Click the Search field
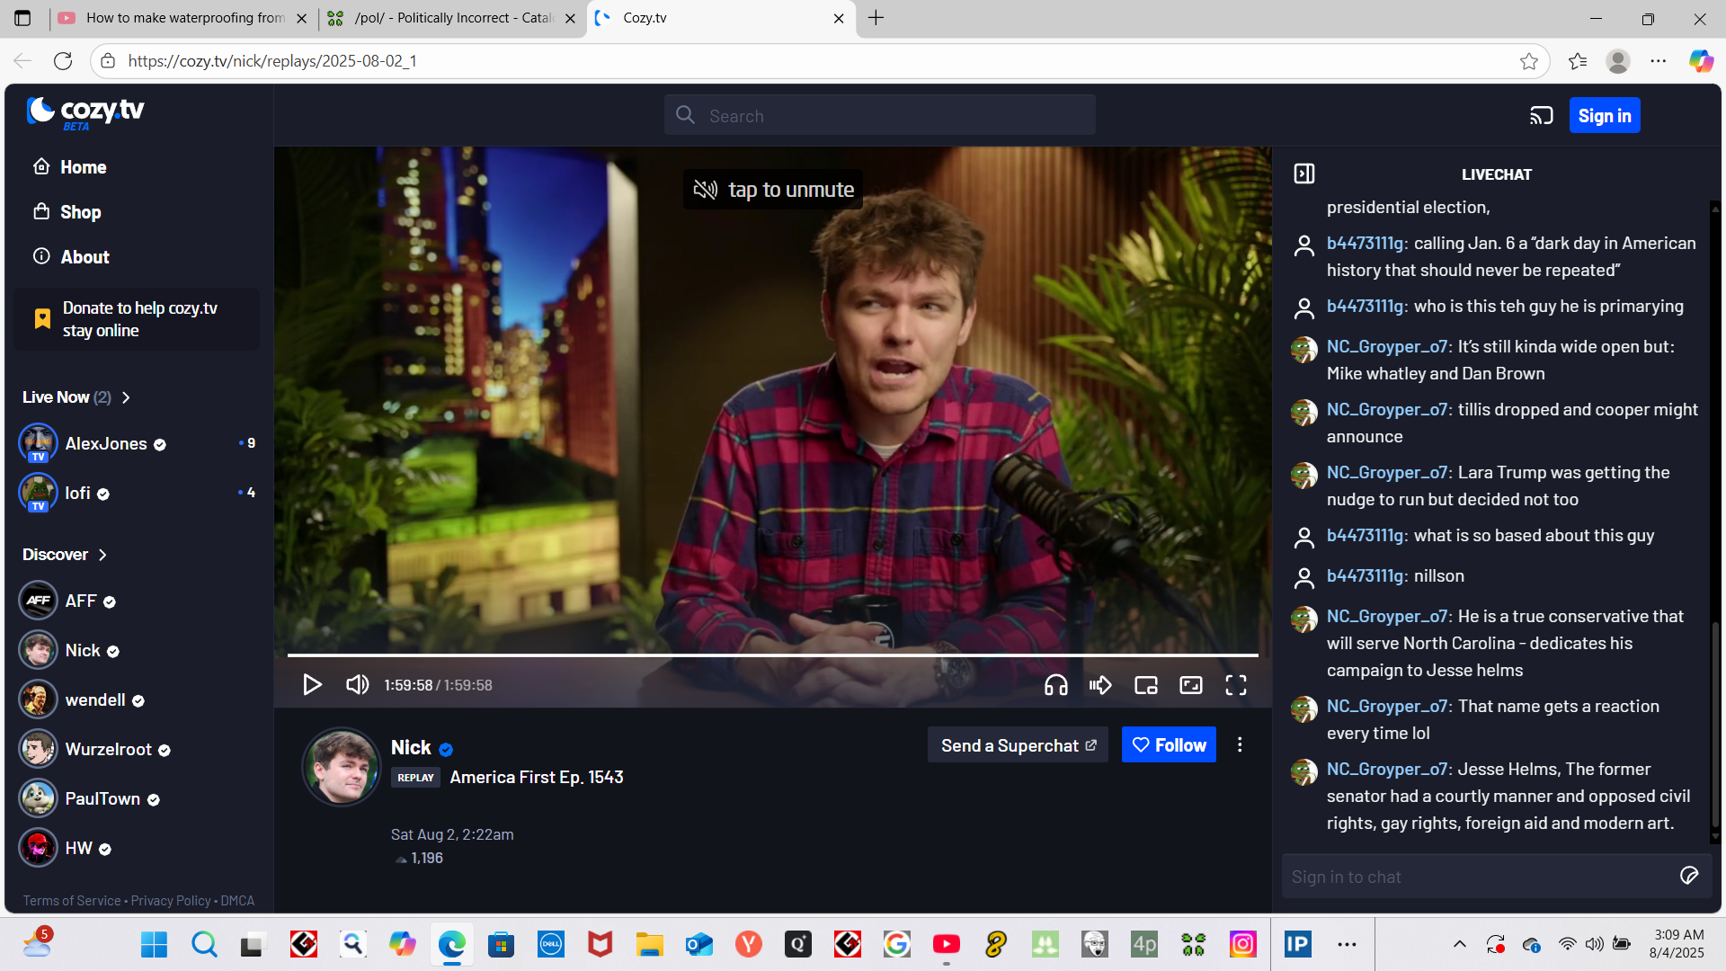The image size is (1726, 971). 879,115
